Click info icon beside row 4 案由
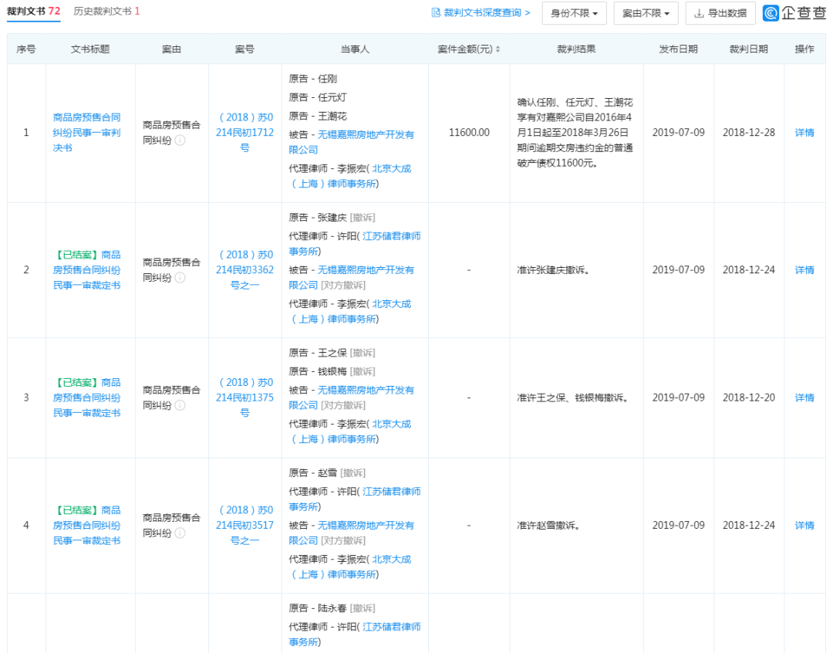 click(180, 533)
